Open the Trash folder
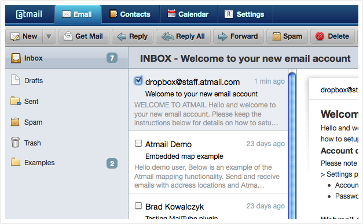Viewport: 363px width, 224px height. point(67,143)
